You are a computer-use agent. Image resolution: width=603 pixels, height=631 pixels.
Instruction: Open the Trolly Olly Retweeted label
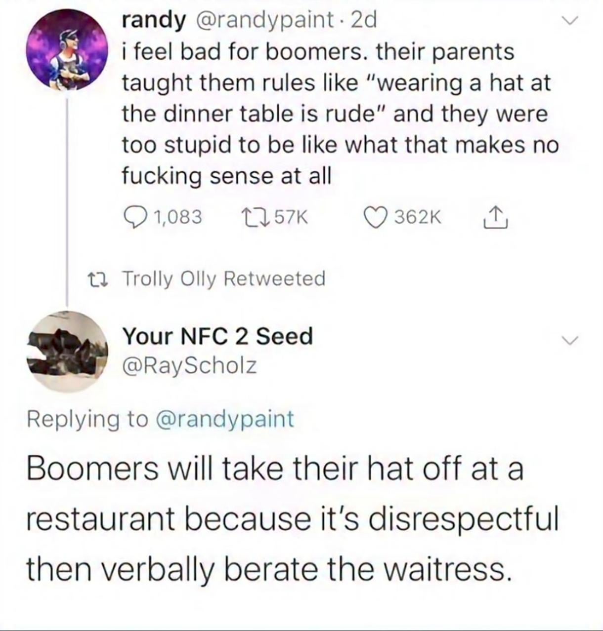tap(223, 279)
